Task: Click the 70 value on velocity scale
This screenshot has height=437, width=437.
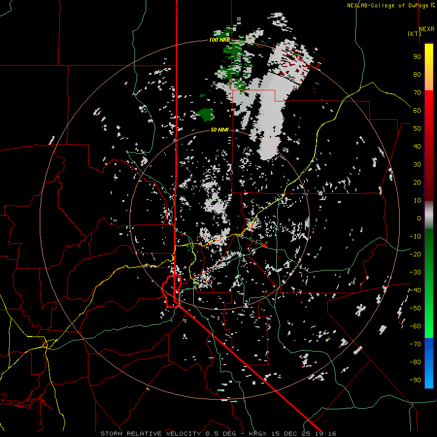Action: (417, 93)
